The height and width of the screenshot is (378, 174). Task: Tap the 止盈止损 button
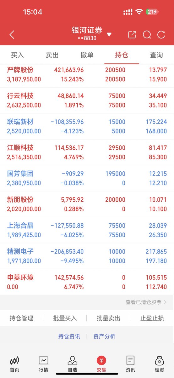[x=152, y=318]
